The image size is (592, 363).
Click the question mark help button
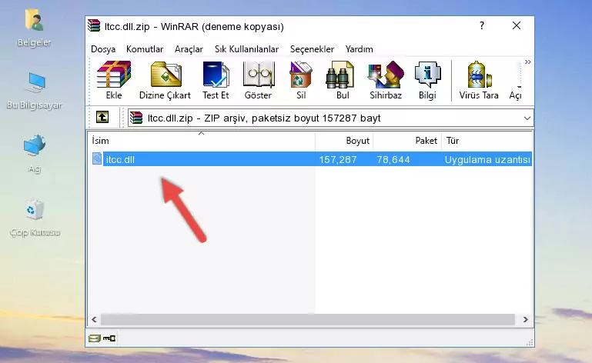tap(482, 25)
